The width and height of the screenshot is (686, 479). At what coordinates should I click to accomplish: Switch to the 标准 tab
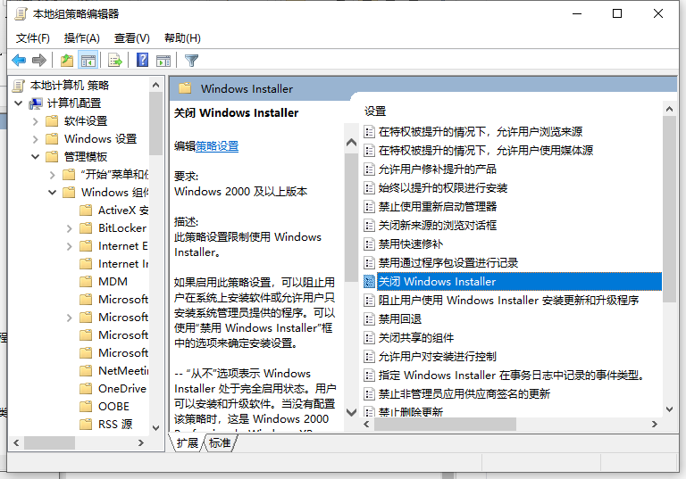coord(219,442)
